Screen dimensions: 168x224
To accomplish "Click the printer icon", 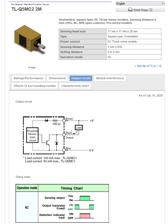I will [130, 10].
